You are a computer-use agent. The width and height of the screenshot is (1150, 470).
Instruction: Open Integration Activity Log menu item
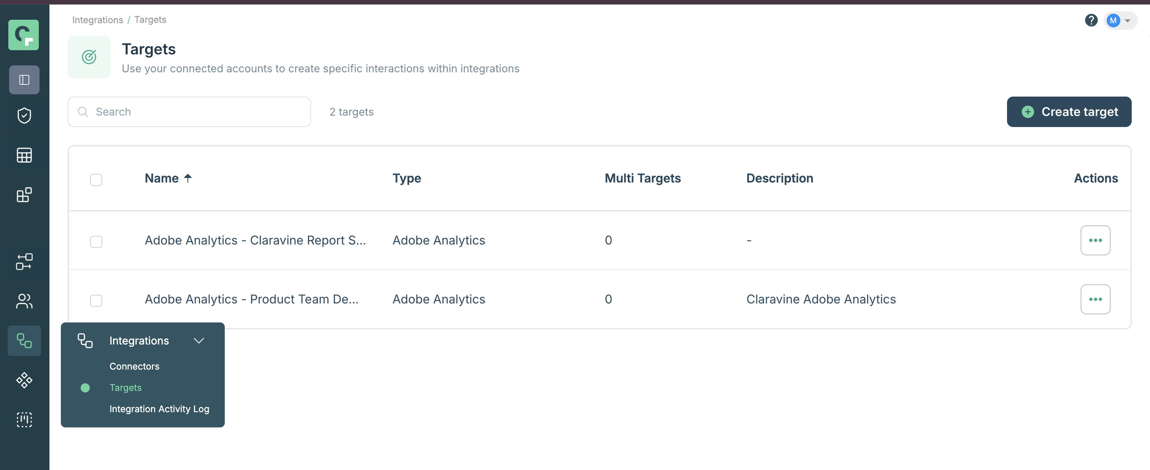pos(159,409)
